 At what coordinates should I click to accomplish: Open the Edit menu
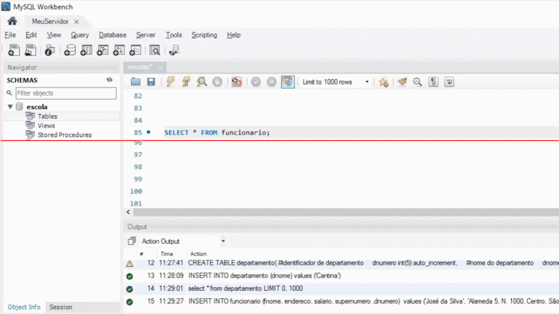pyautogui.click(x=31, y=35)
